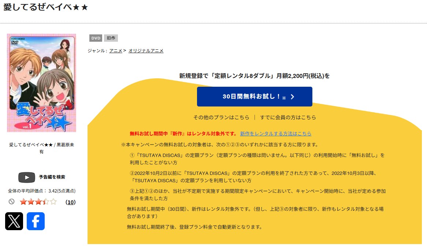Click 無料お試し期間中（30日間）、新作はレンタル対象外 text
This screenshot has height=247, width=427.
(255, 213)
